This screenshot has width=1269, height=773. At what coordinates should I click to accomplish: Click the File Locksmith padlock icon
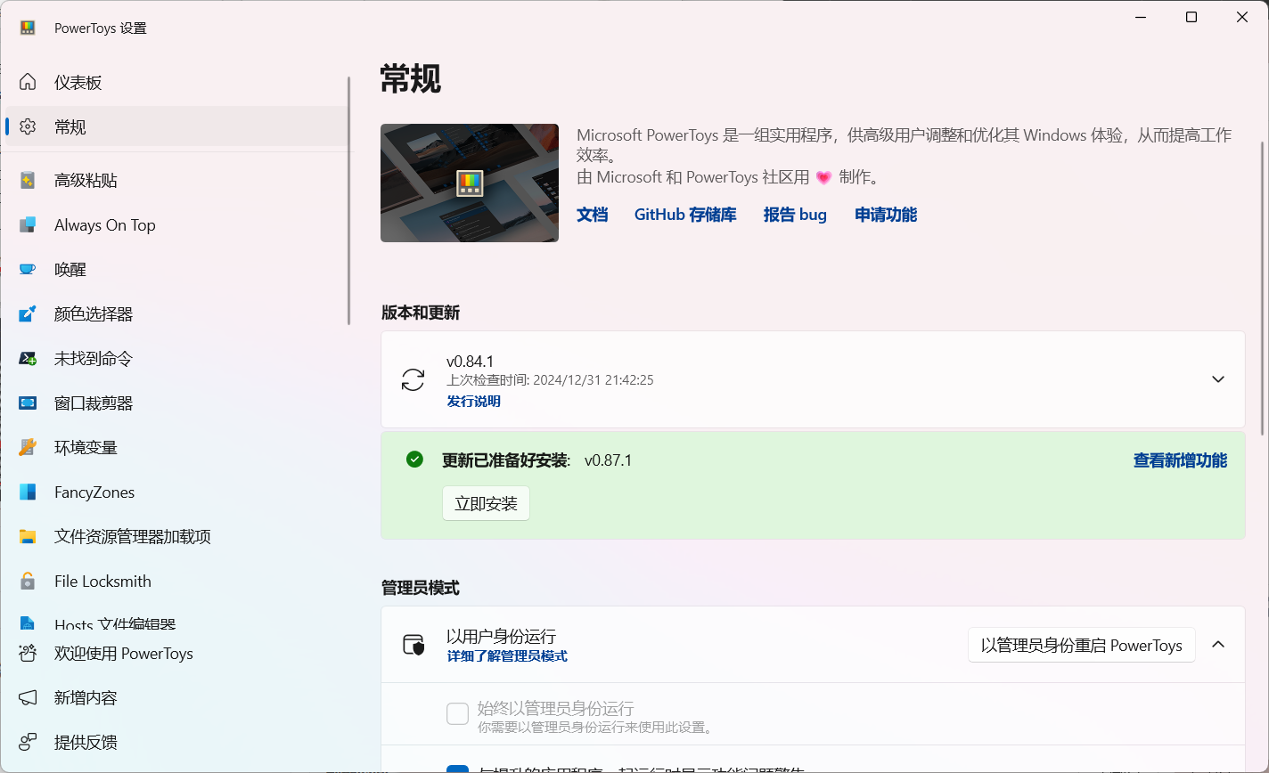click(28, 581)
